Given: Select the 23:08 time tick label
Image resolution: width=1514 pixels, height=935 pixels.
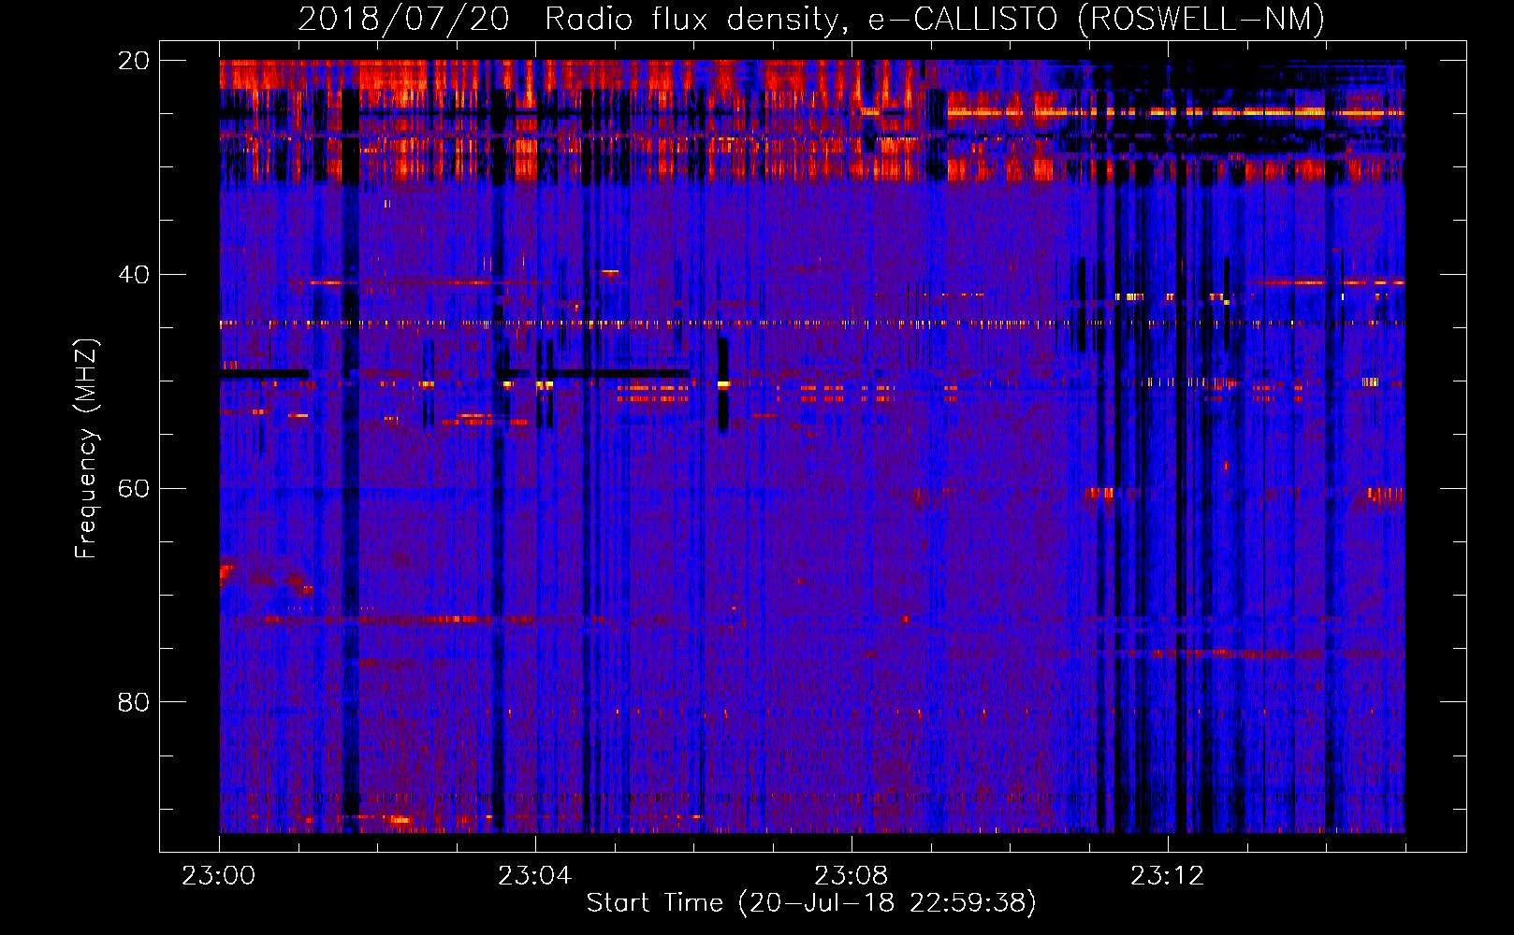Looking at the screenshot, I should (852, 876).
